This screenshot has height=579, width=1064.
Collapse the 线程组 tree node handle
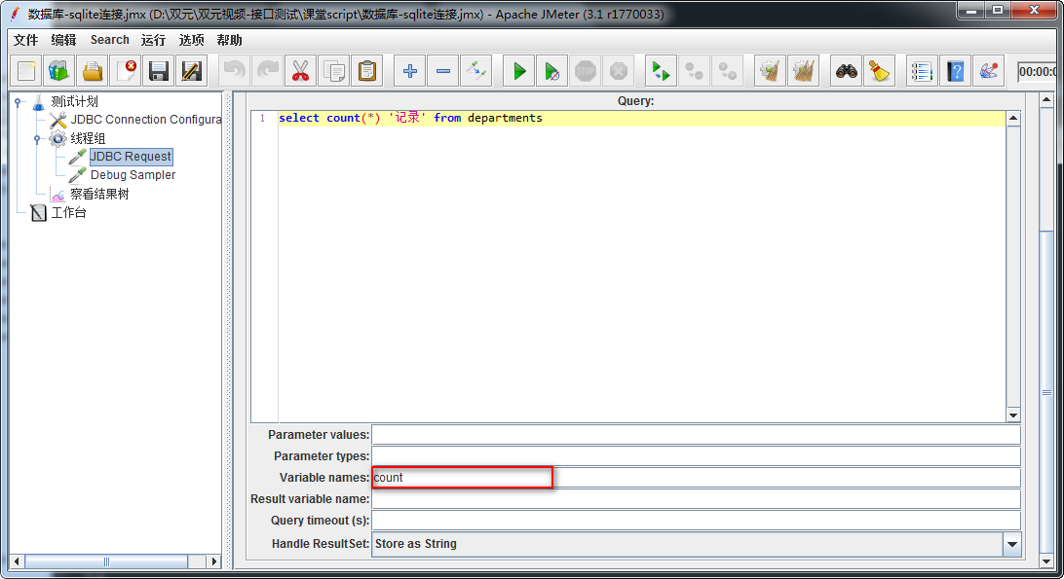coord(37,139)
